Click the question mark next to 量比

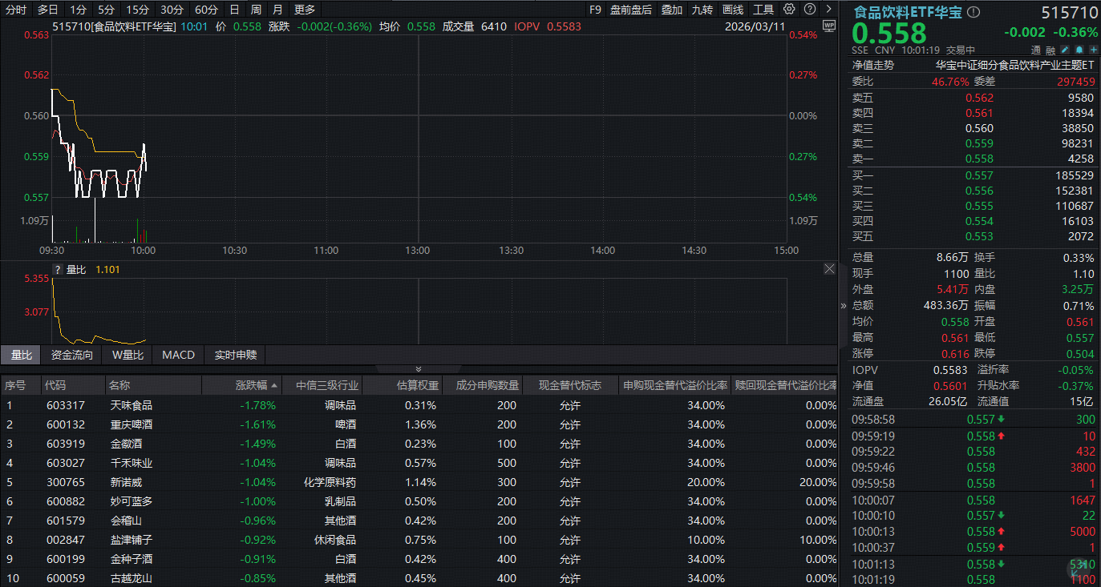coord(58,270)
